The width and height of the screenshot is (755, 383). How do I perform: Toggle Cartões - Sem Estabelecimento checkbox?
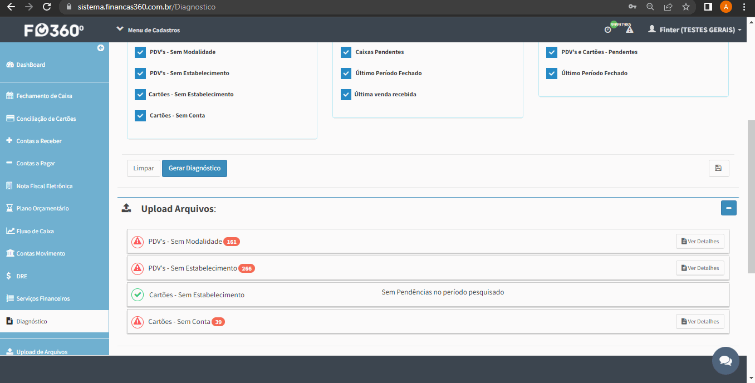pyautogui.click(x=140, y=95)
